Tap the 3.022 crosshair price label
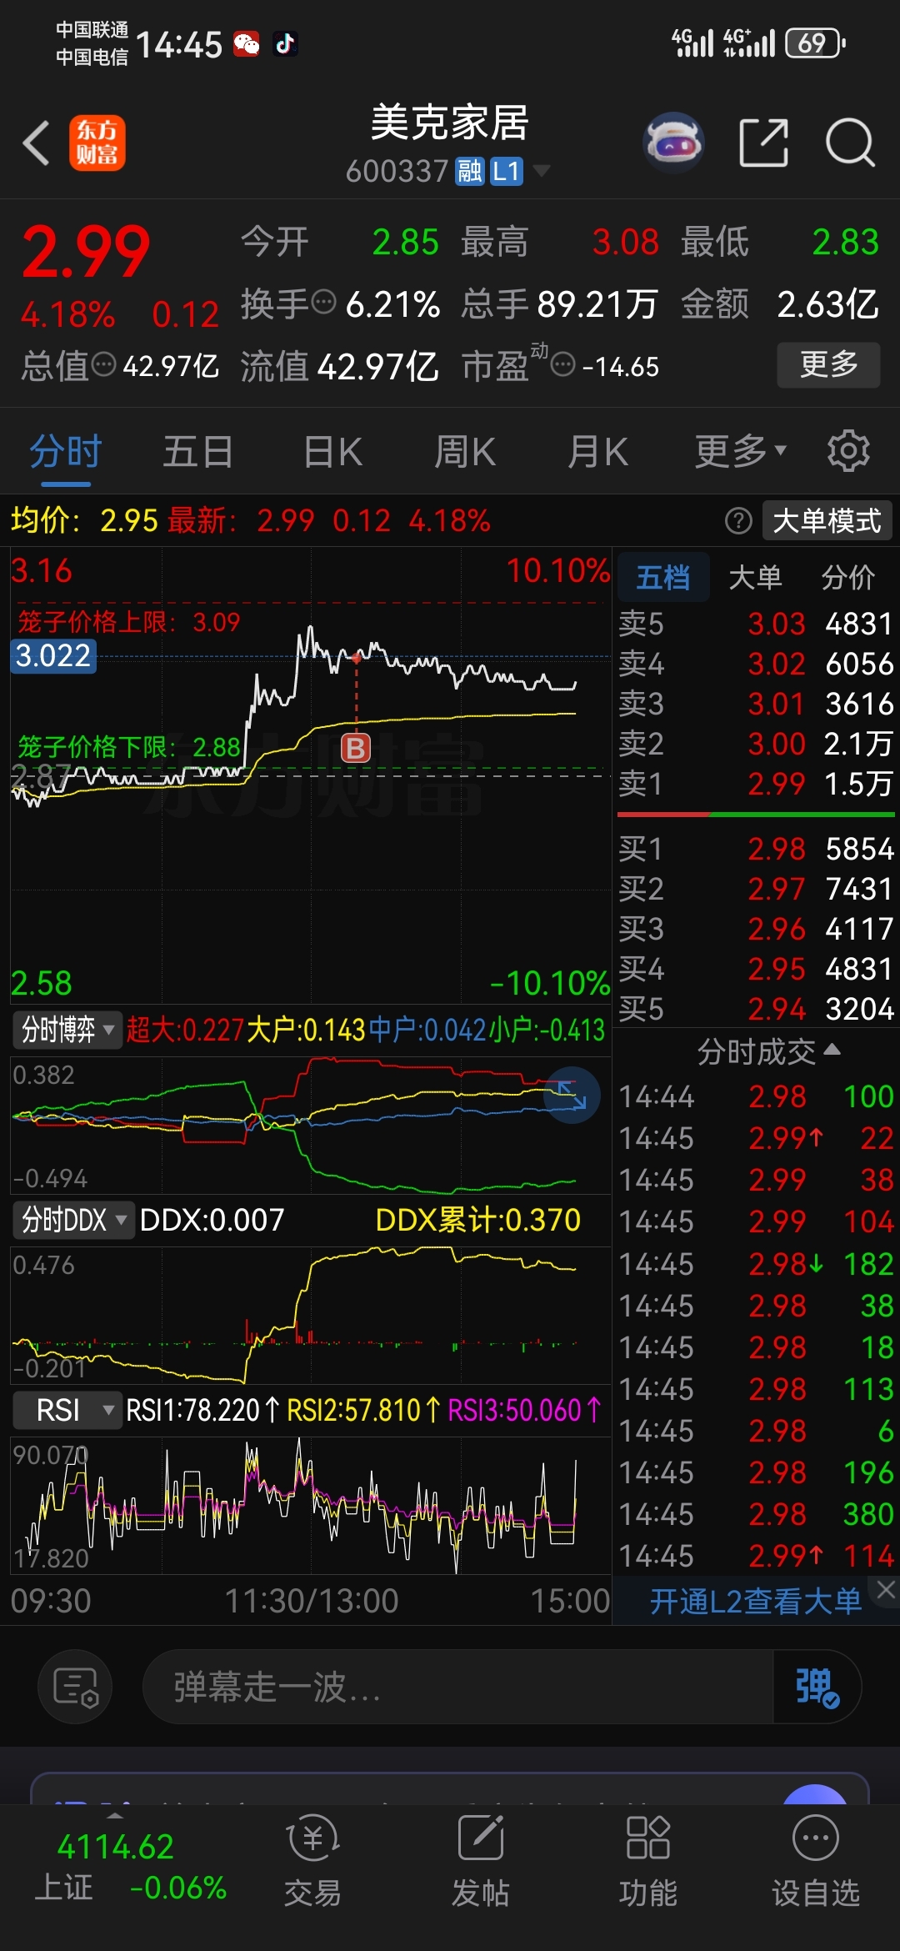 (53, 655)
